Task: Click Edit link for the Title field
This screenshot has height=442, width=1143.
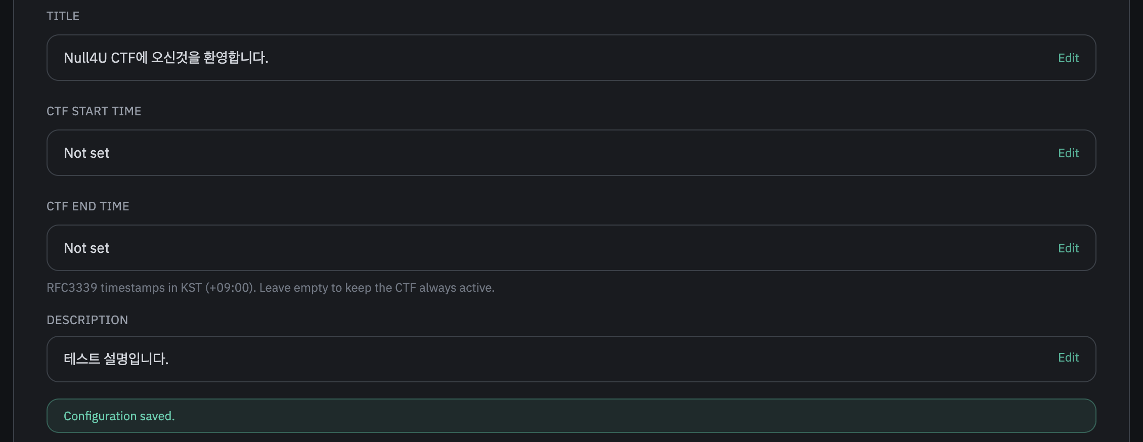Action: 1068,58
